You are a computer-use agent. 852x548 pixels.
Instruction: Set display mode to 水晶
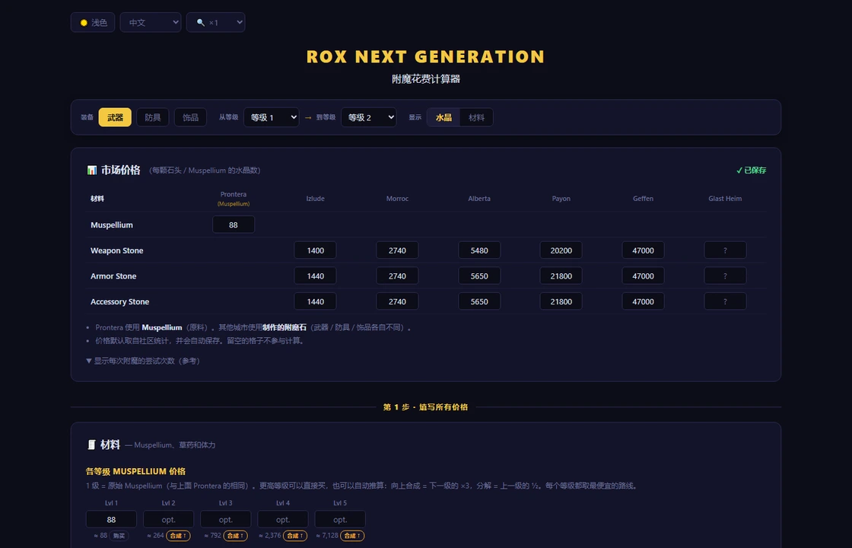[443, 117]
